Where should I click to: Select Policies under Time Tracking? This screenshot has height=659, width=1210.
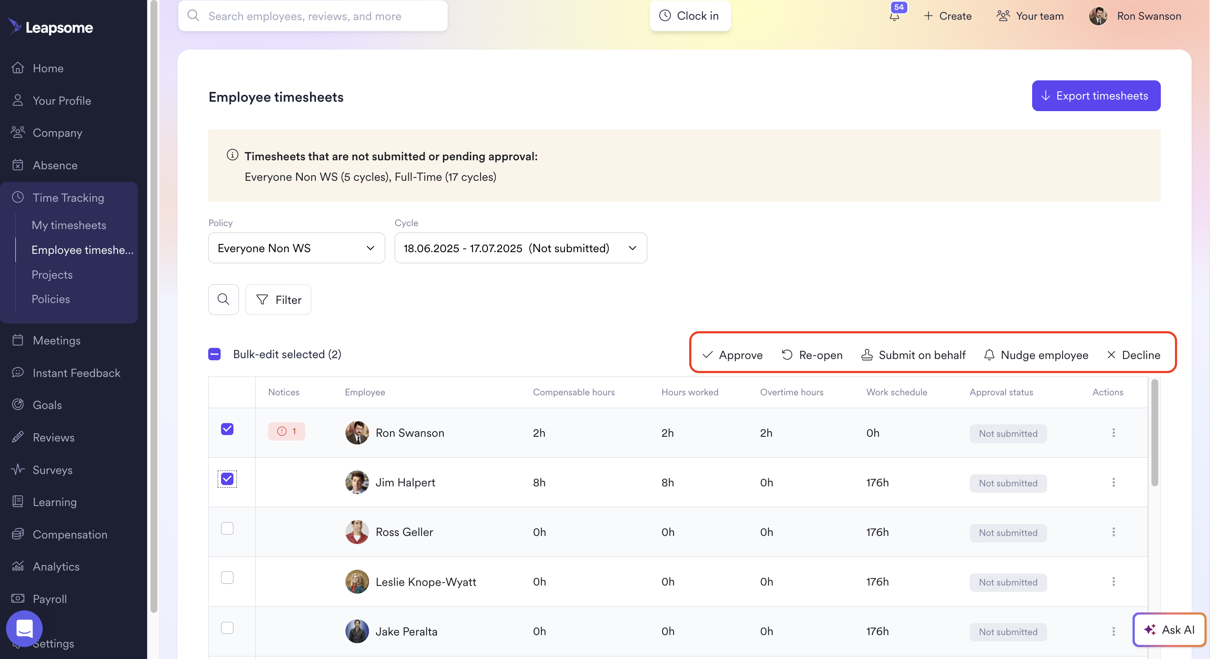pos(51,299)
